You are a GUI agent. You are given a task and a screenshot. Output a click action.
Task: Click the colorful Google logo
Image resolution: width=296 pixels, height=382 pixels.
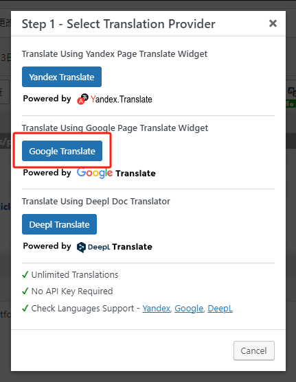(95, 173)
